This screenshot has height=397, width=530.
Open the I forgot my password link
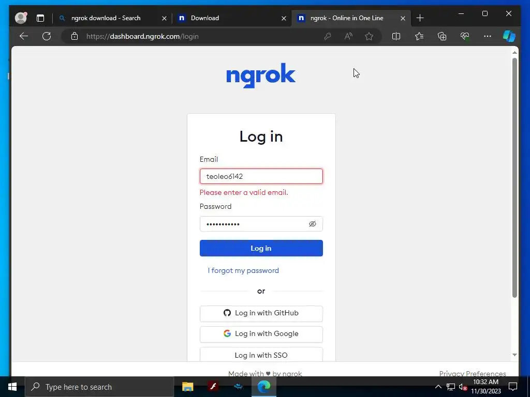243,270
